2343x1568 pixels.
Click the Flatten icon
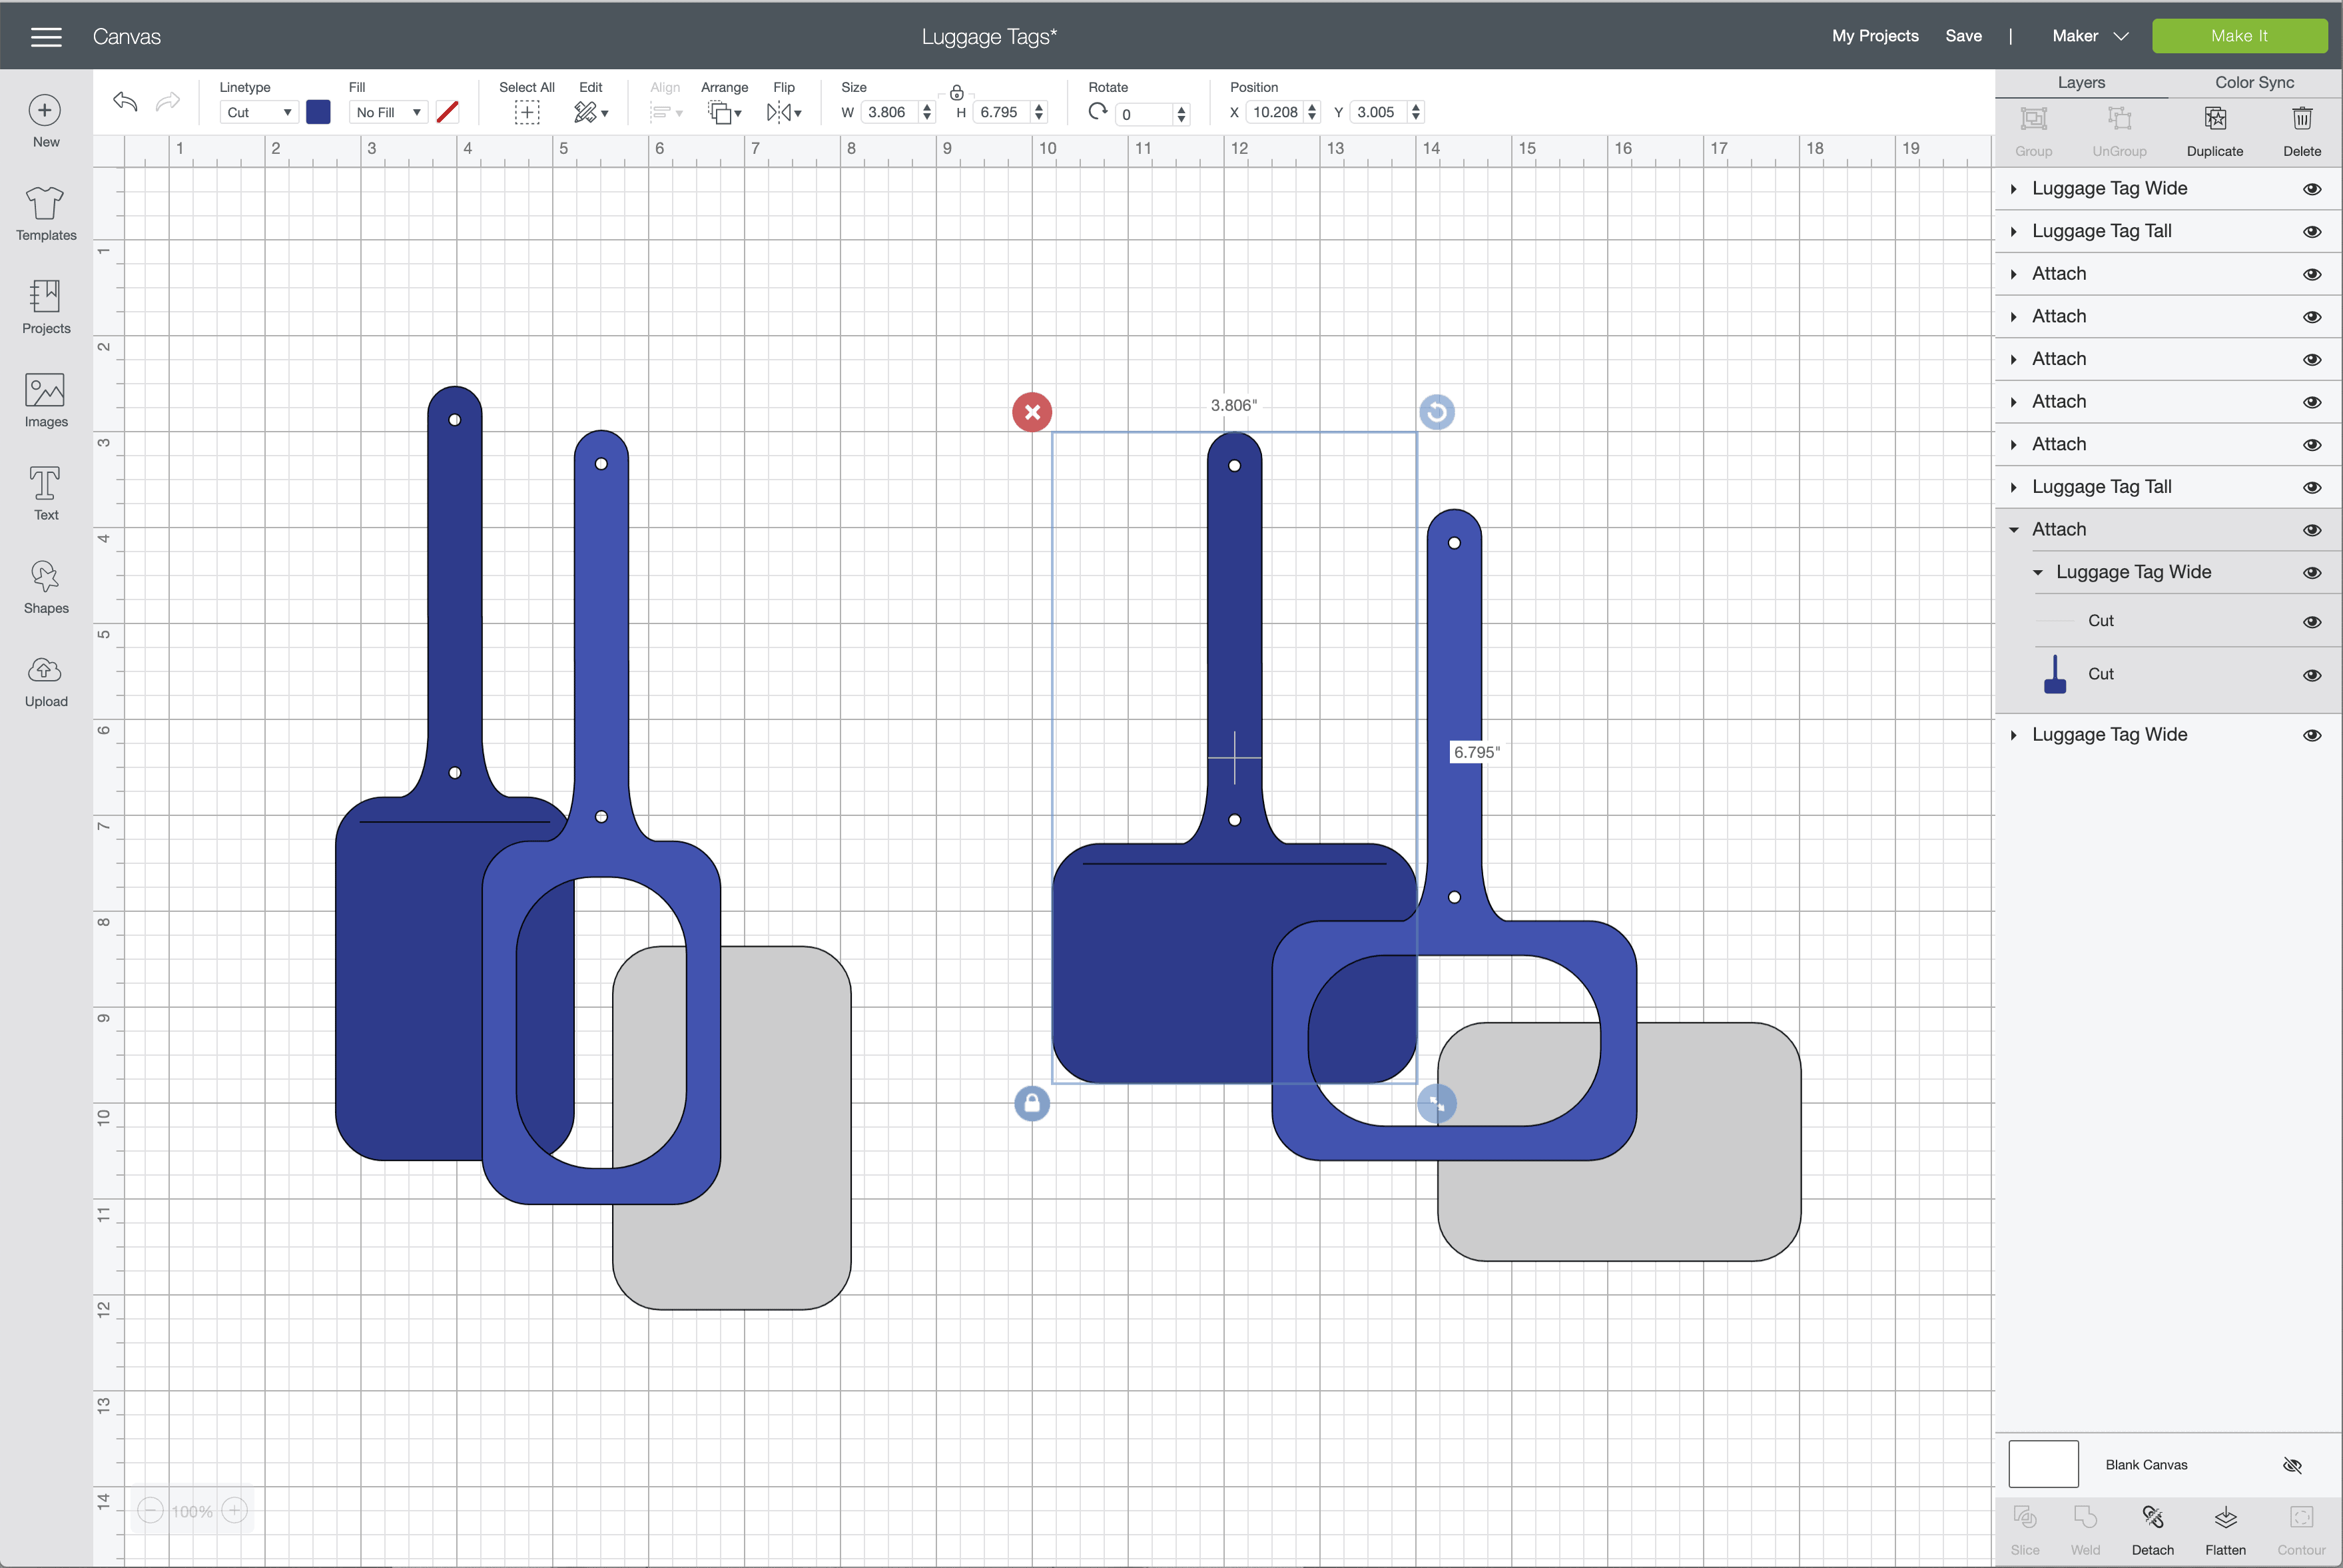(2225, 1518)
